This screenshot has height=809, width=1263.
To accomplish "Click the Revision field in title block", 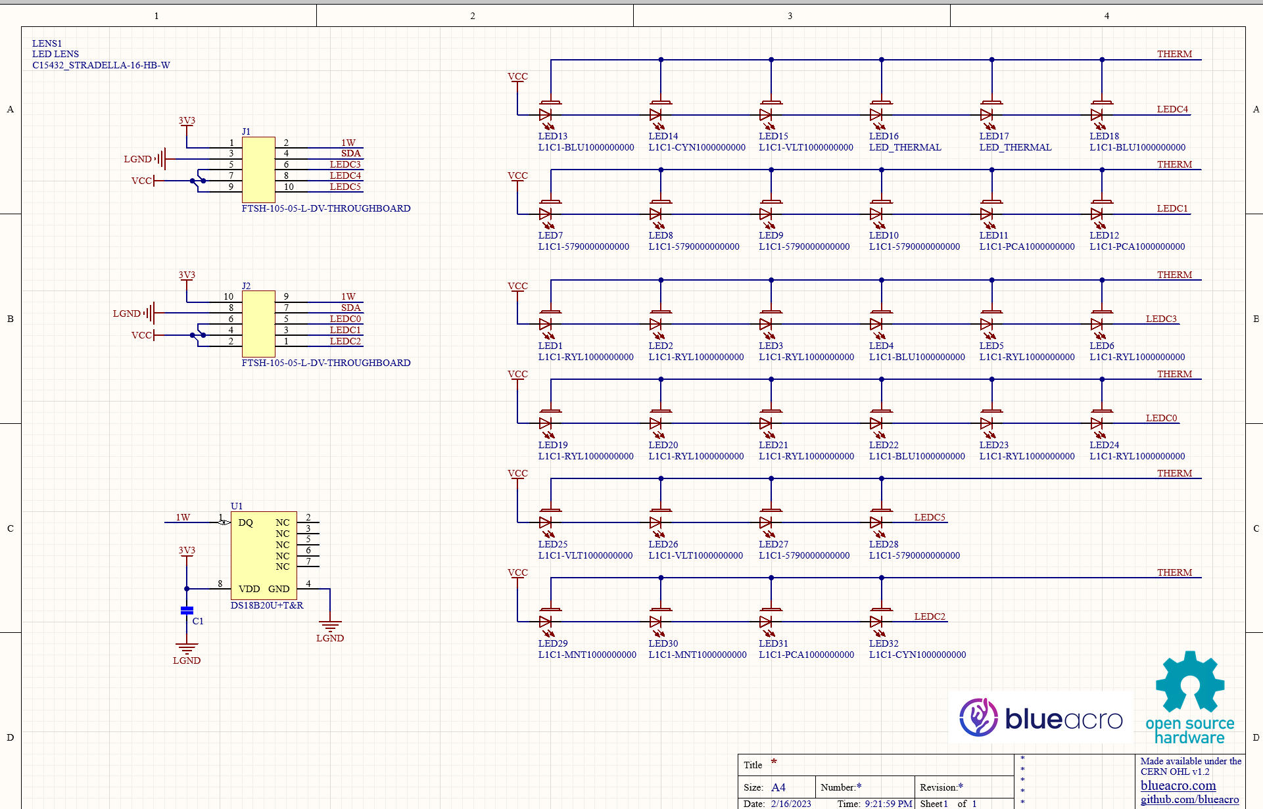I will (964, 787).
